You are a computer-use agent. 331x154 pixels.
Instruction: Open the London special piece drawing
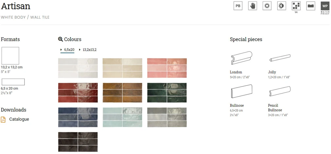(242, 58)
